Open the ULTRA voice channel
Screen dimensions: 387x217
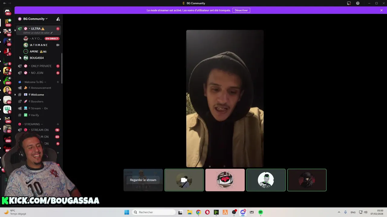click(x=39, y=30)
